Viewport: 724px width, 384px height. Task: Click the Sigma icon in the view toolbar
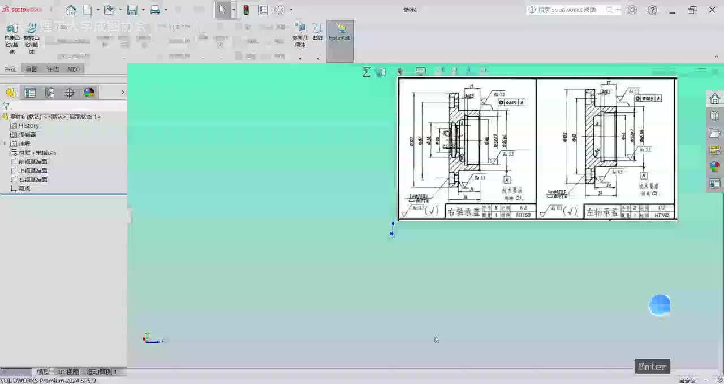click(367, 71)
